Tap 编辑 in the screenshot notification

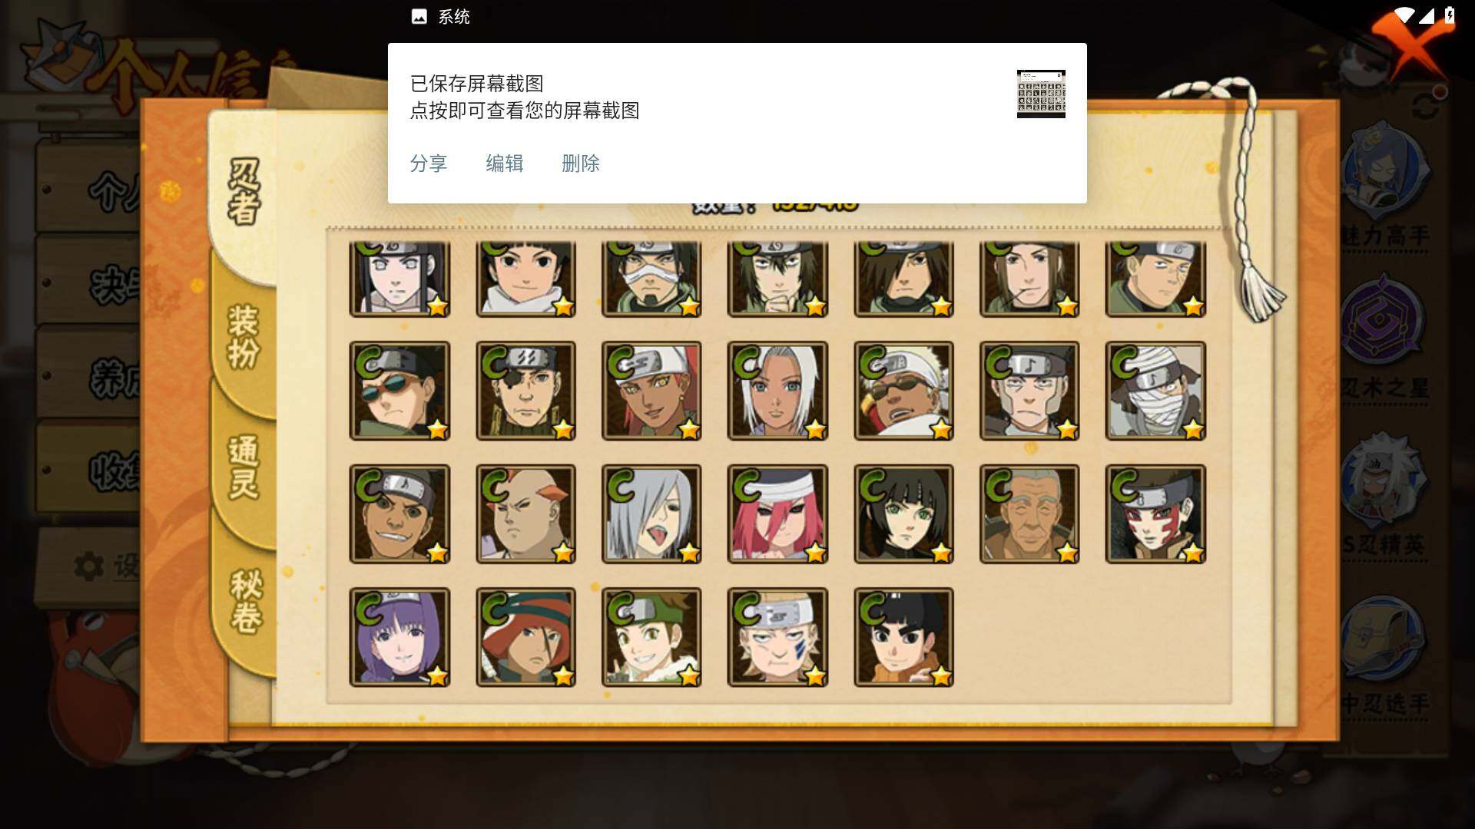[x=505, y=163]
